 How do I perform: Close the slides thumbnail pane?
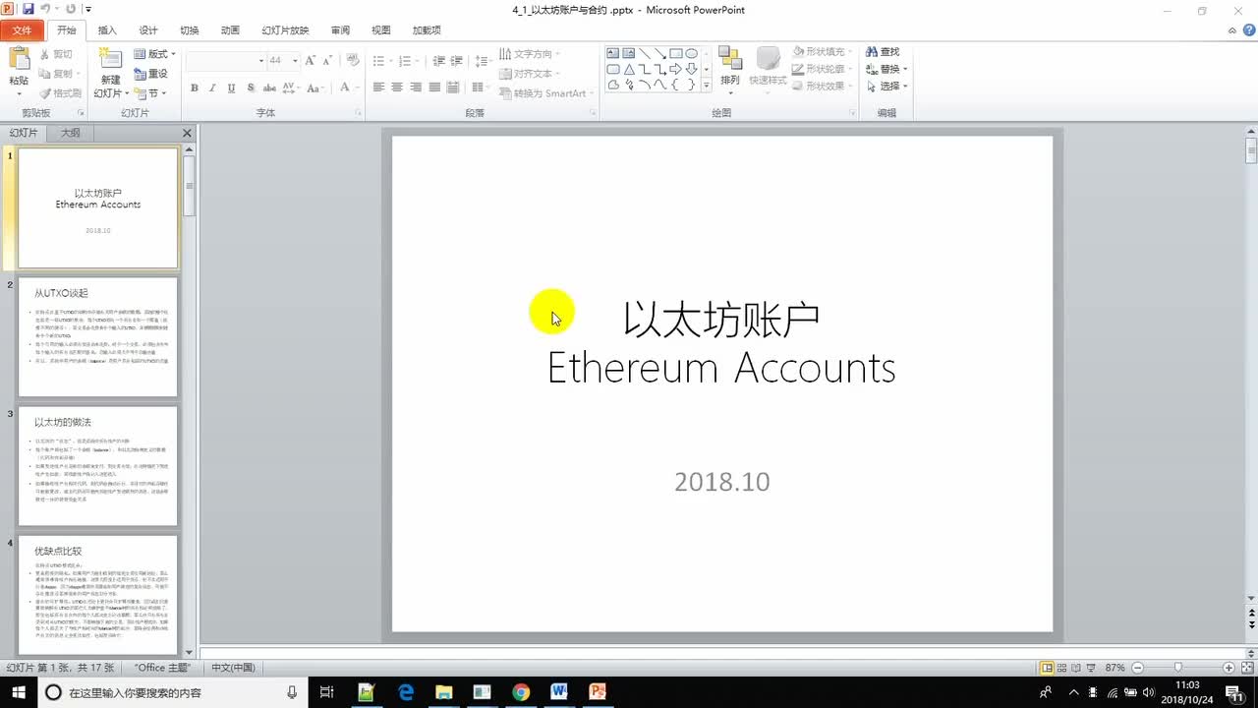point(187,133)
